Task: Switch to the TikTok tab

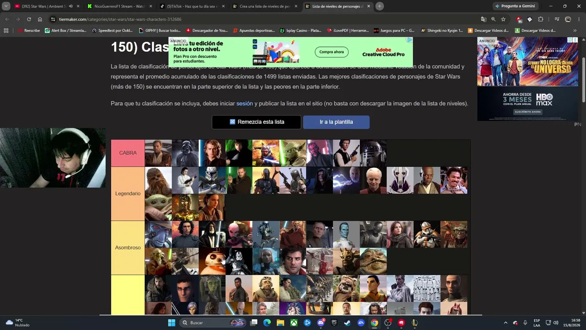Action: pyautogui.click(x=192, y=6)
